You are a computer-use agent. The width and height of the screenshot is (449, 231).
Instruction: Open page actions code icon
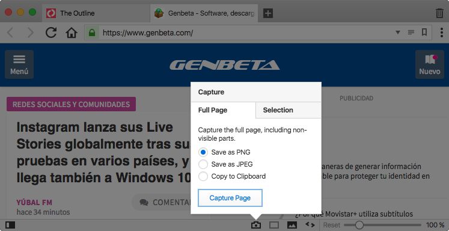[x=310, y=225]
